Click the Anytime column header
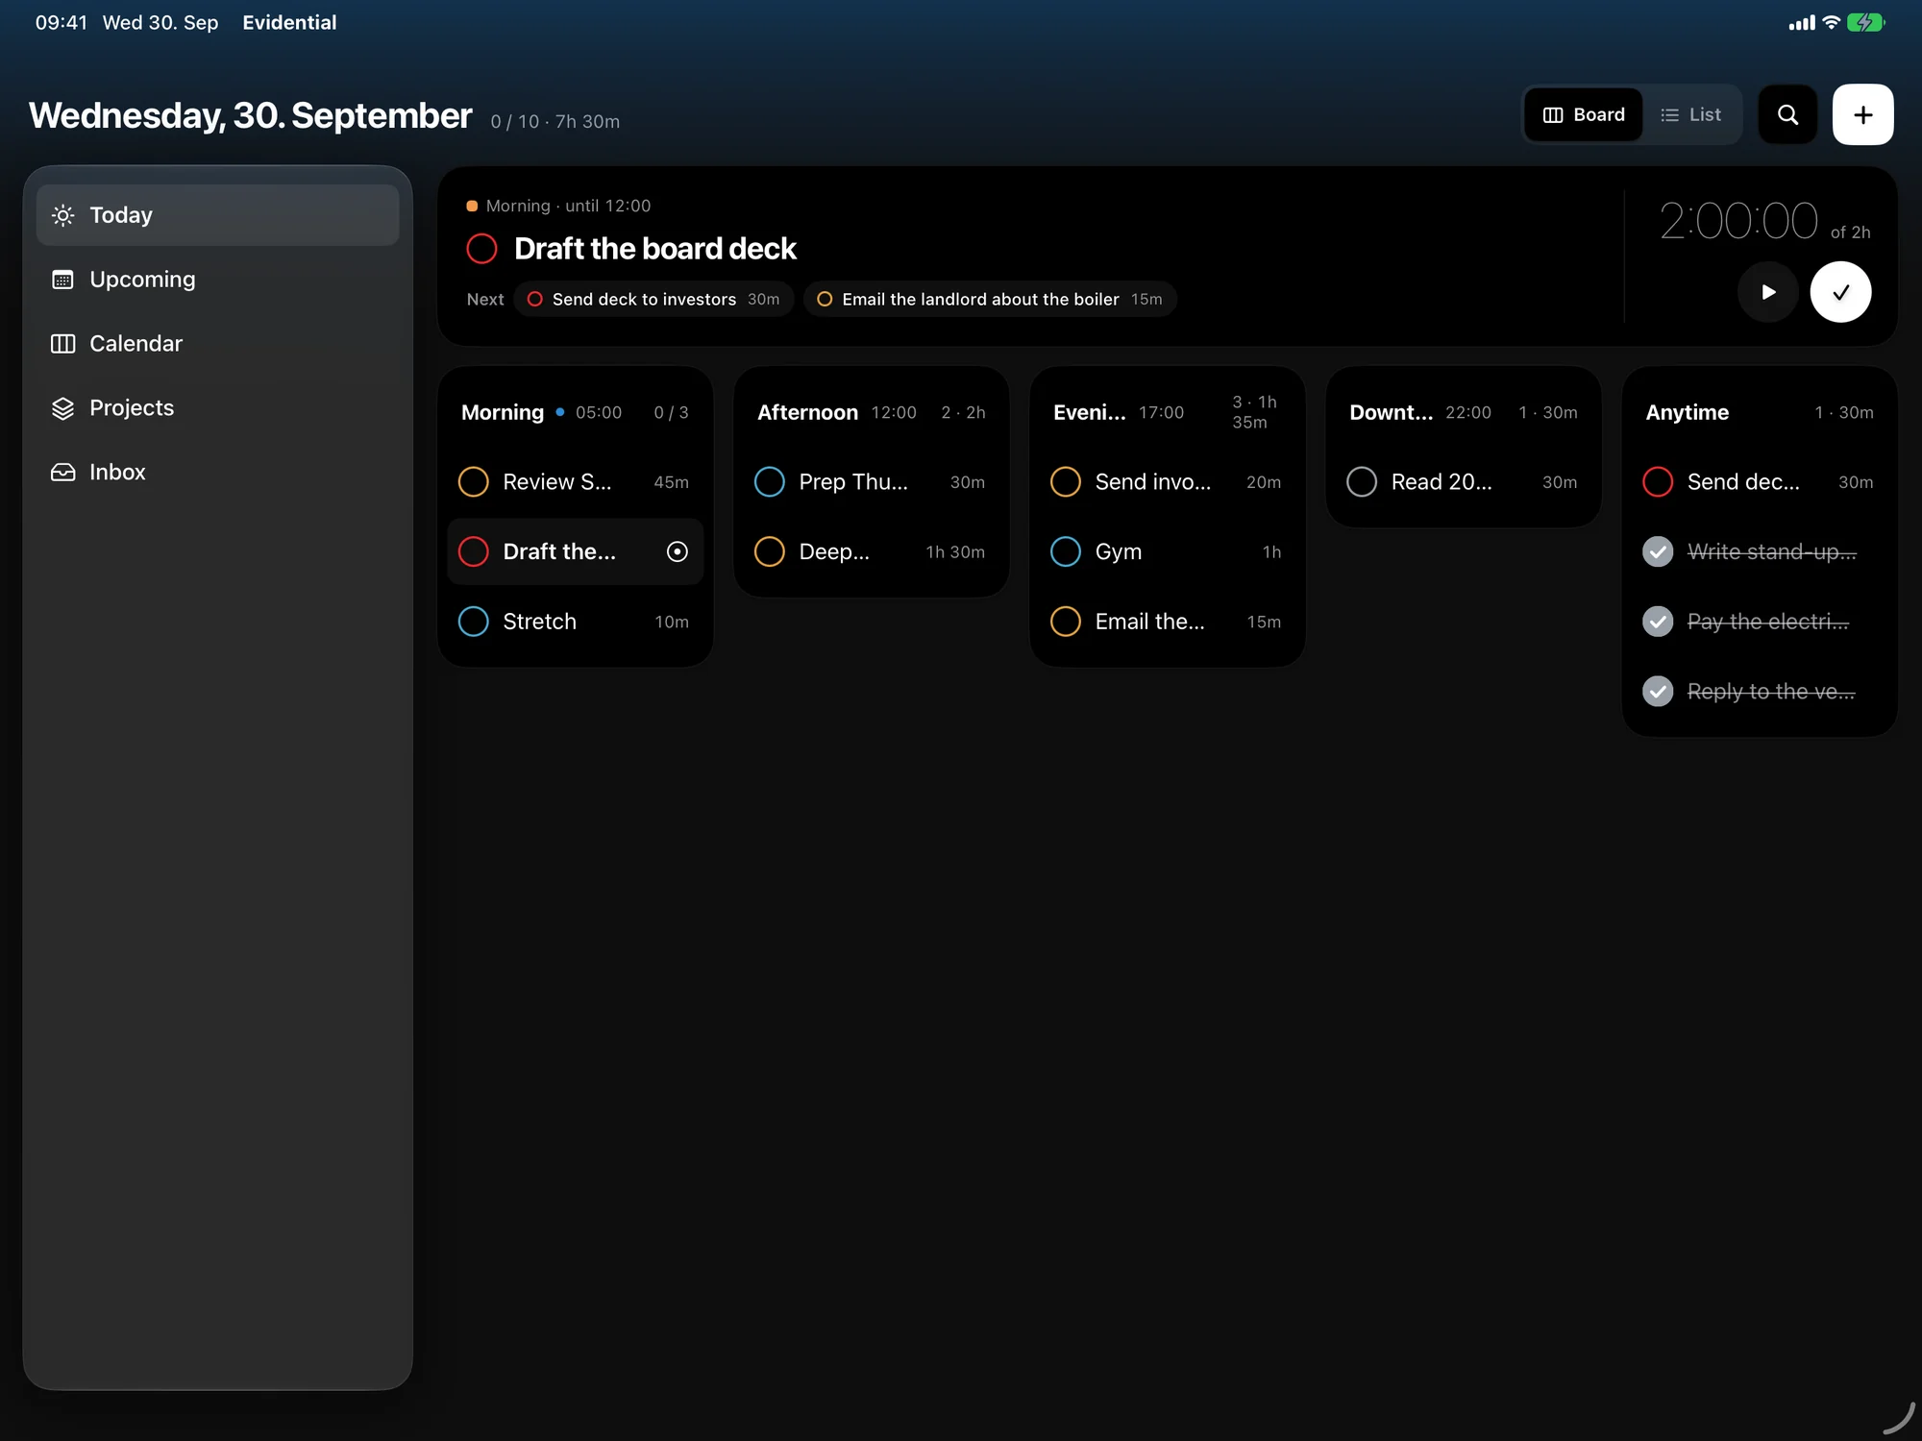Image resolution: width=1922 pixels, height=1441 pixels. click(x=1687, y=412)
